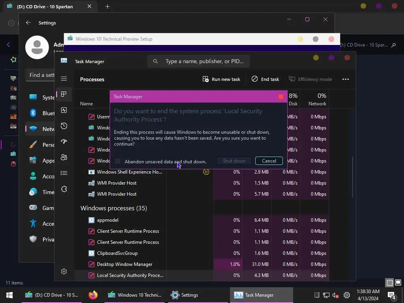Open notification center with 4 alerts
Viewport: 404px width, 303px height.
click(392, 296)
